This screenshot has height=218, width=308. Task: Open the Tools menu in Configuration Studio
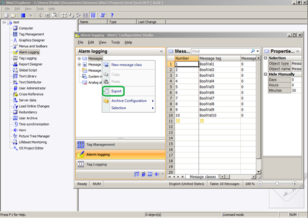click(115, 42)
